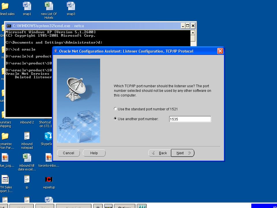Click the satellite dish wizard image

(78, 101)
